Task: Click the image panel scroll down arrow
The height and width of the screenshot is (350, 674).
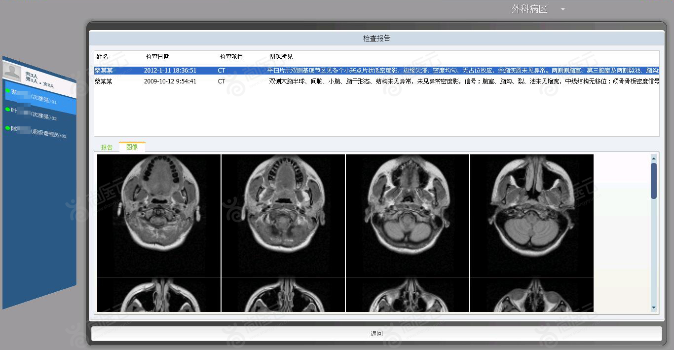Action: pyautogui.click(x=654, y=308)
